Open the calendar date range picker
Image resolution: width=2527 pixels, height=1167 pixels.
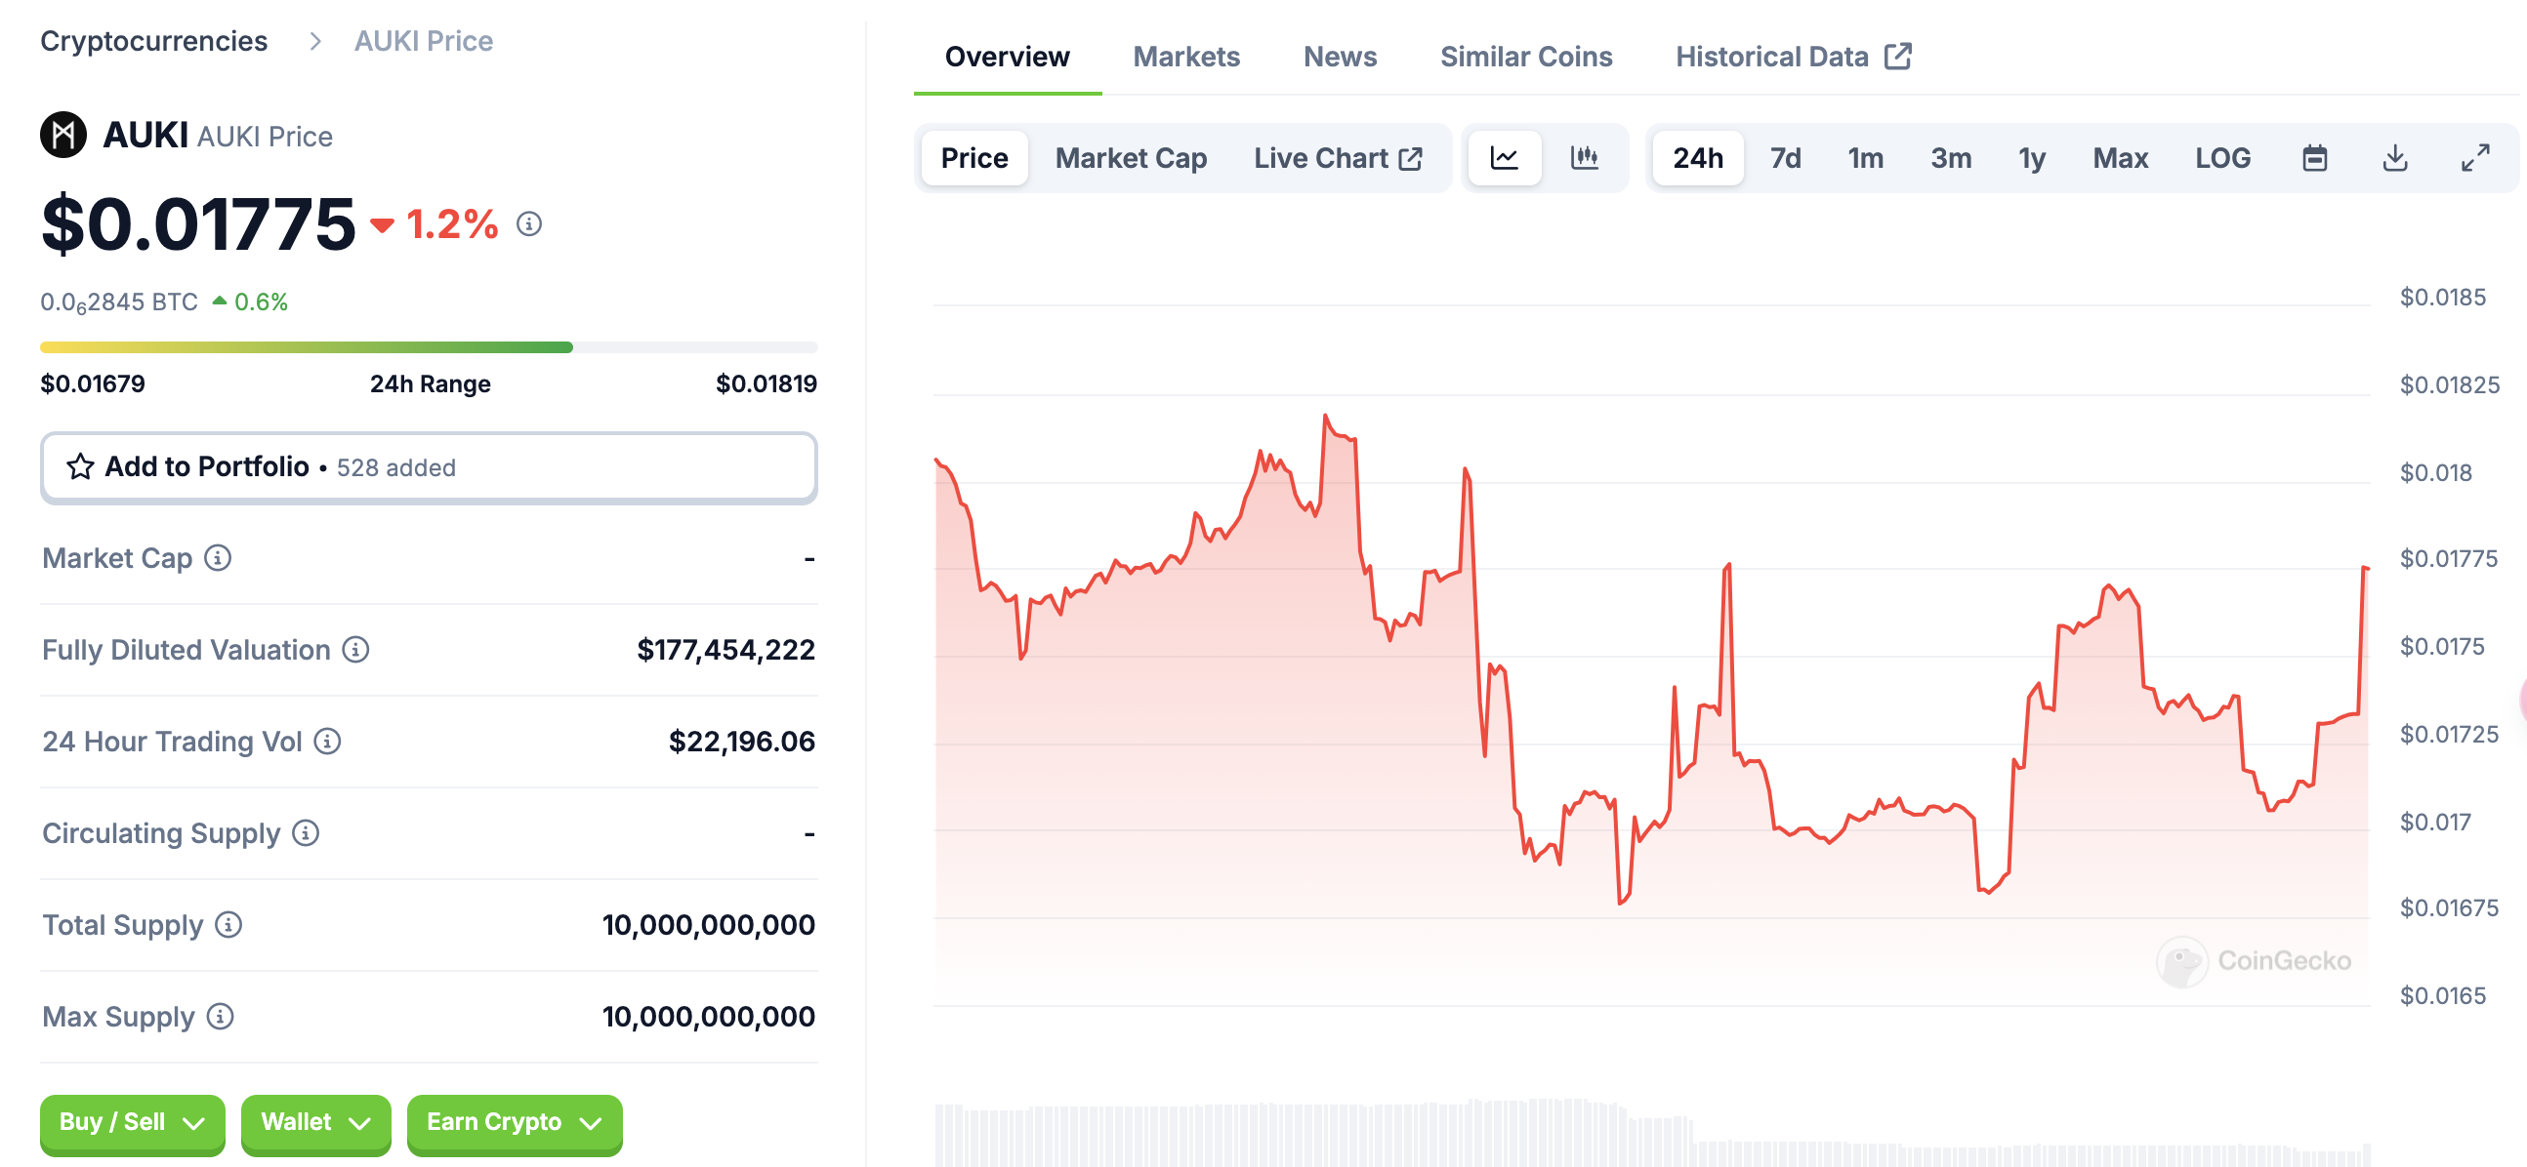click(2314, 158)
